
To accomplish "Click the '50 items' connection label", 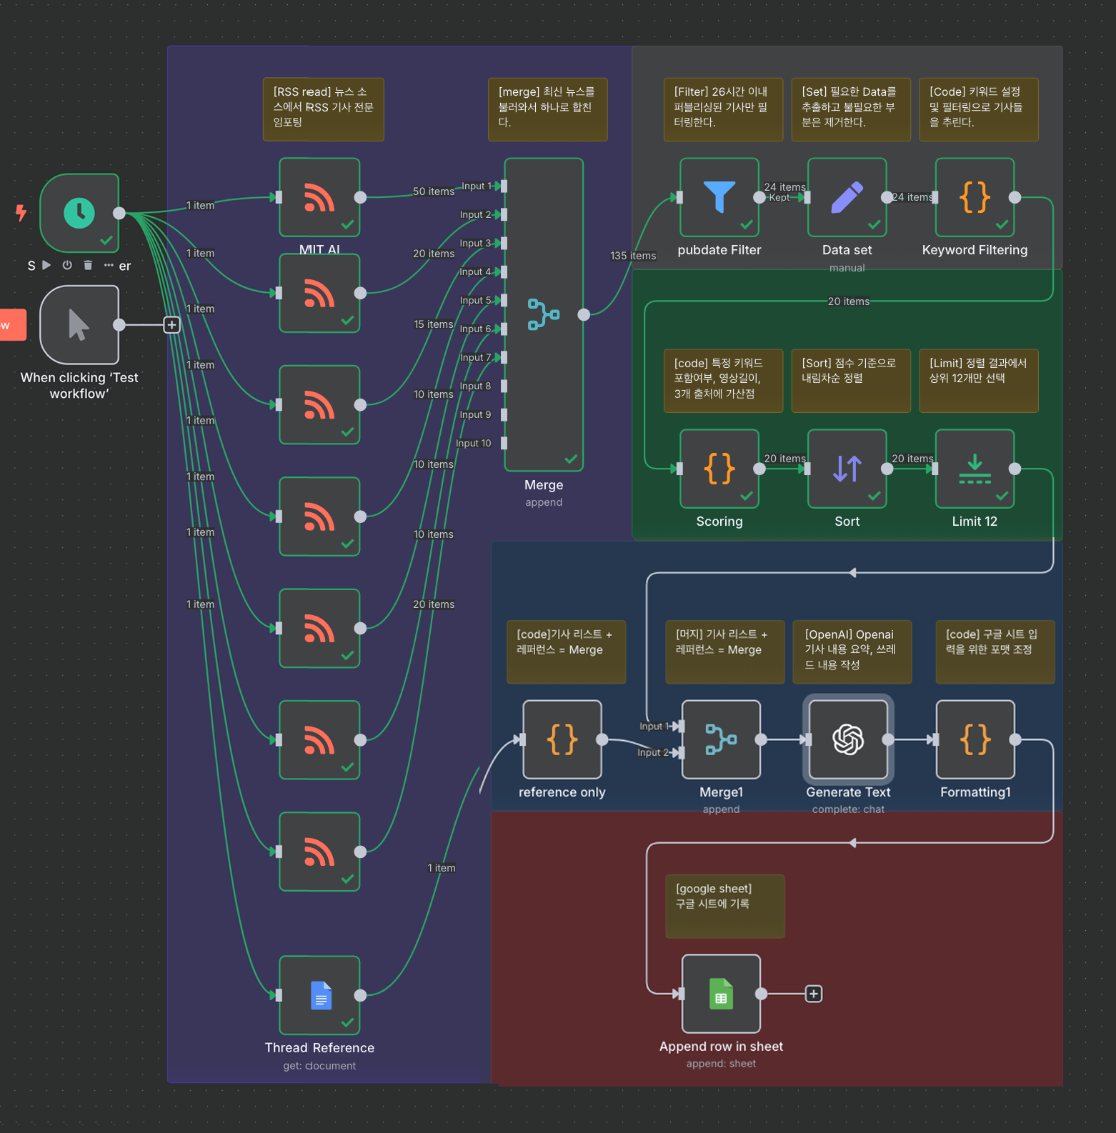I will 434,191.
